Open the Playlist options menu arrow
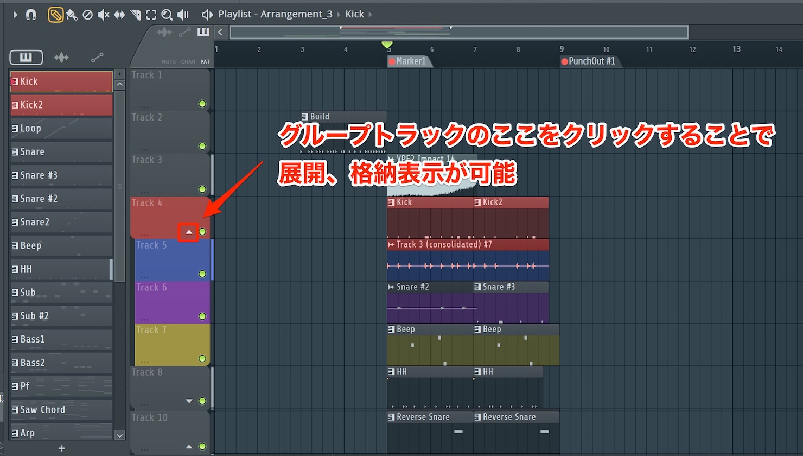Image resolution: width=803 pixels, height=456 pixels. point(15,15)
